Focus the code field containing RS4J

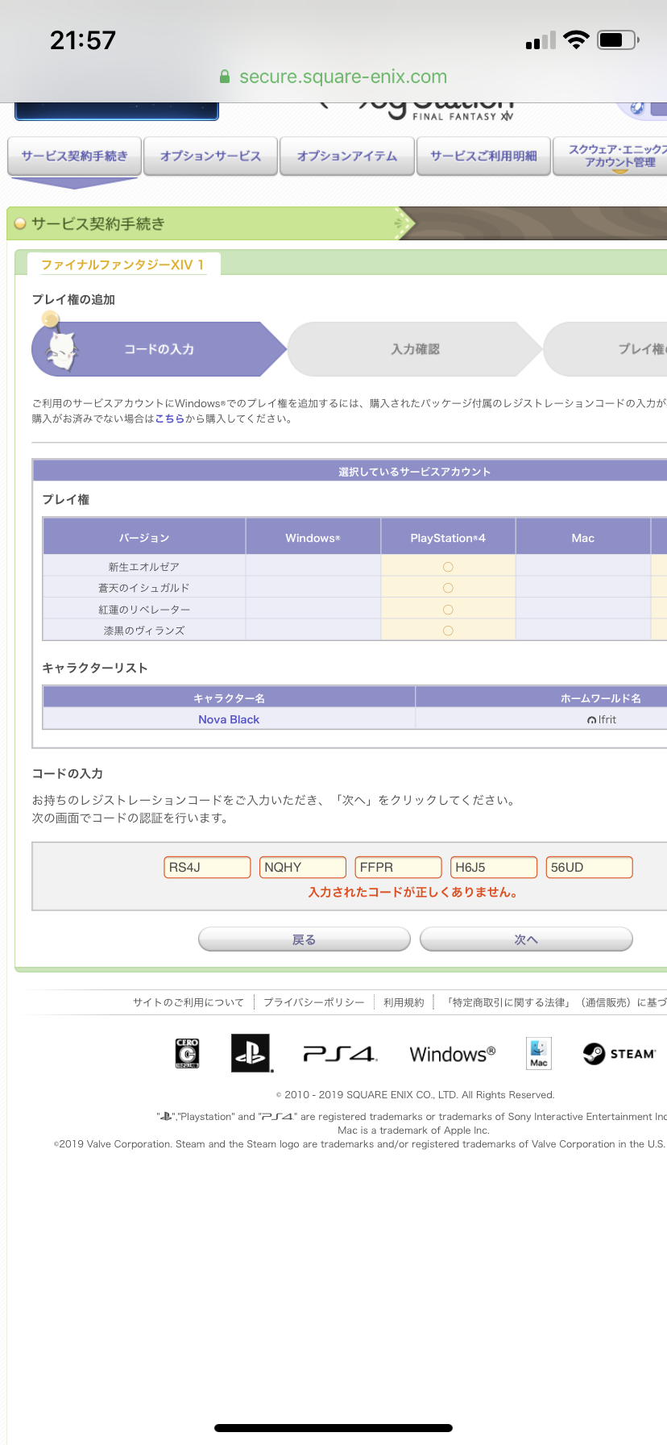208,867
